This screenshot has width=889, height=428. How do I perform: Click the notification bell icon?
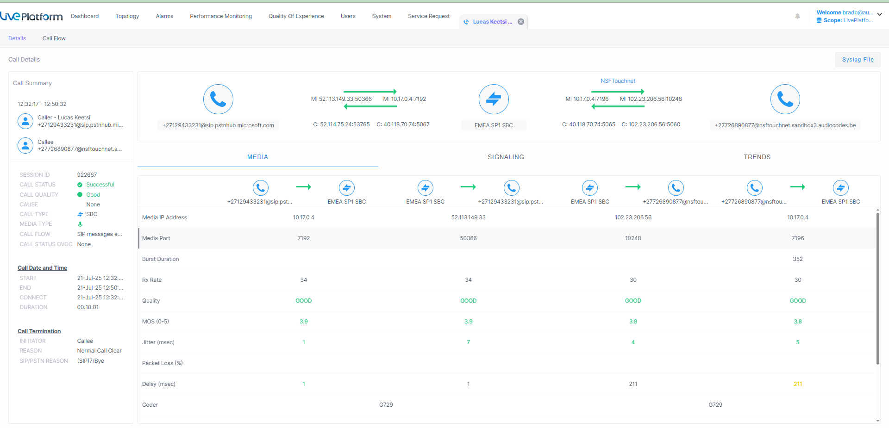click(797, 16)
